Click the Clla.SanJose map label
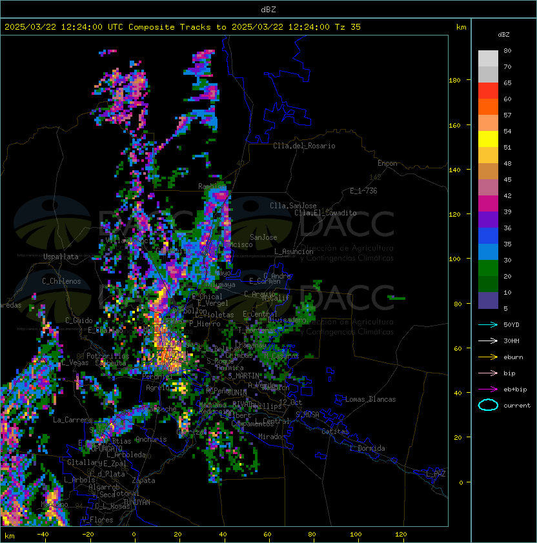The image size is (537, 543). (x=293, y=206)
